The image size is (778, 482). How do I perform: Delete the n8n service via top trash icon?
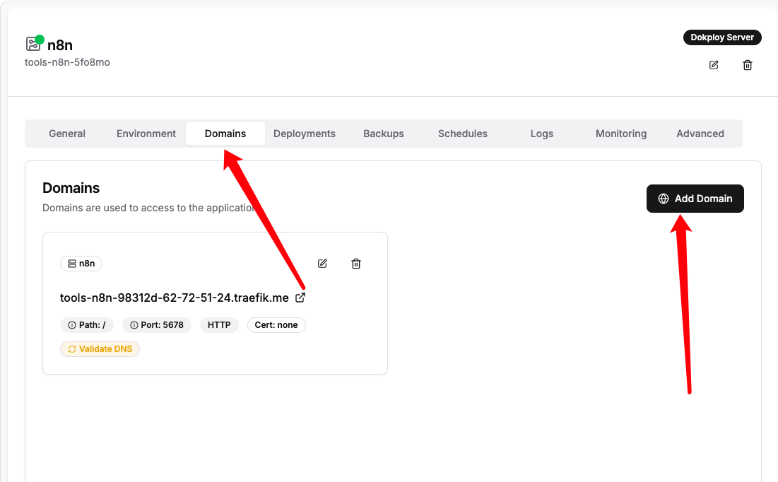click(x=747, y=65)
